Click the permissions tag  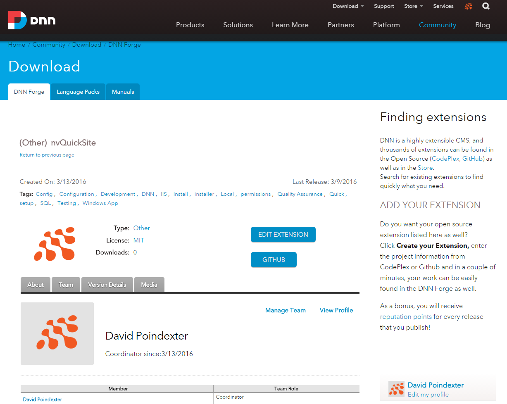256,194
